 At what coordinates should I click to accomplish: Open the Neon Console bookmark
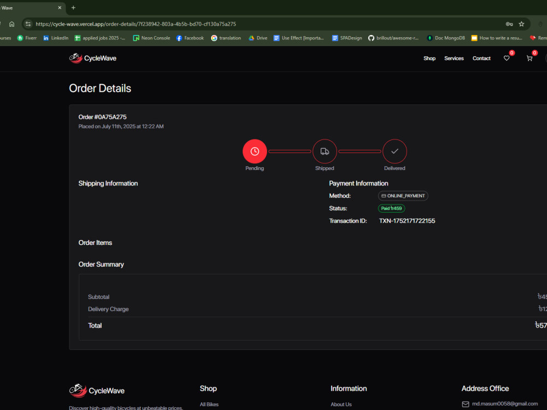tap(152, 38)
